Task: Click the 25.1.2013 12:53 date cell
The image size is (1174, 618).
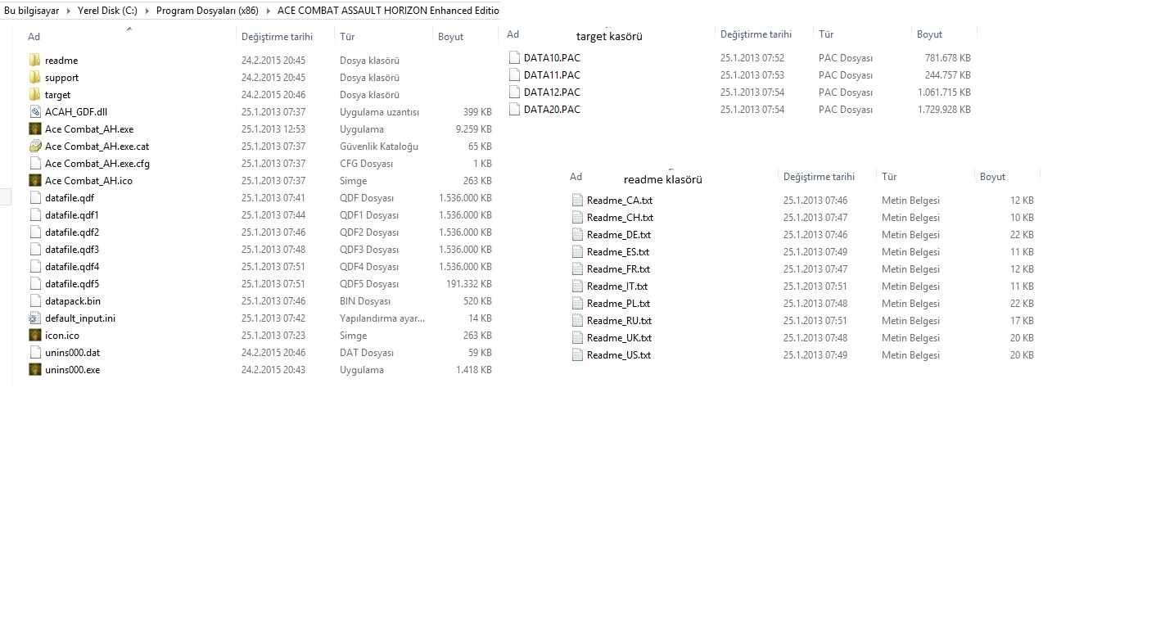Action: click(x=273, y=129)
